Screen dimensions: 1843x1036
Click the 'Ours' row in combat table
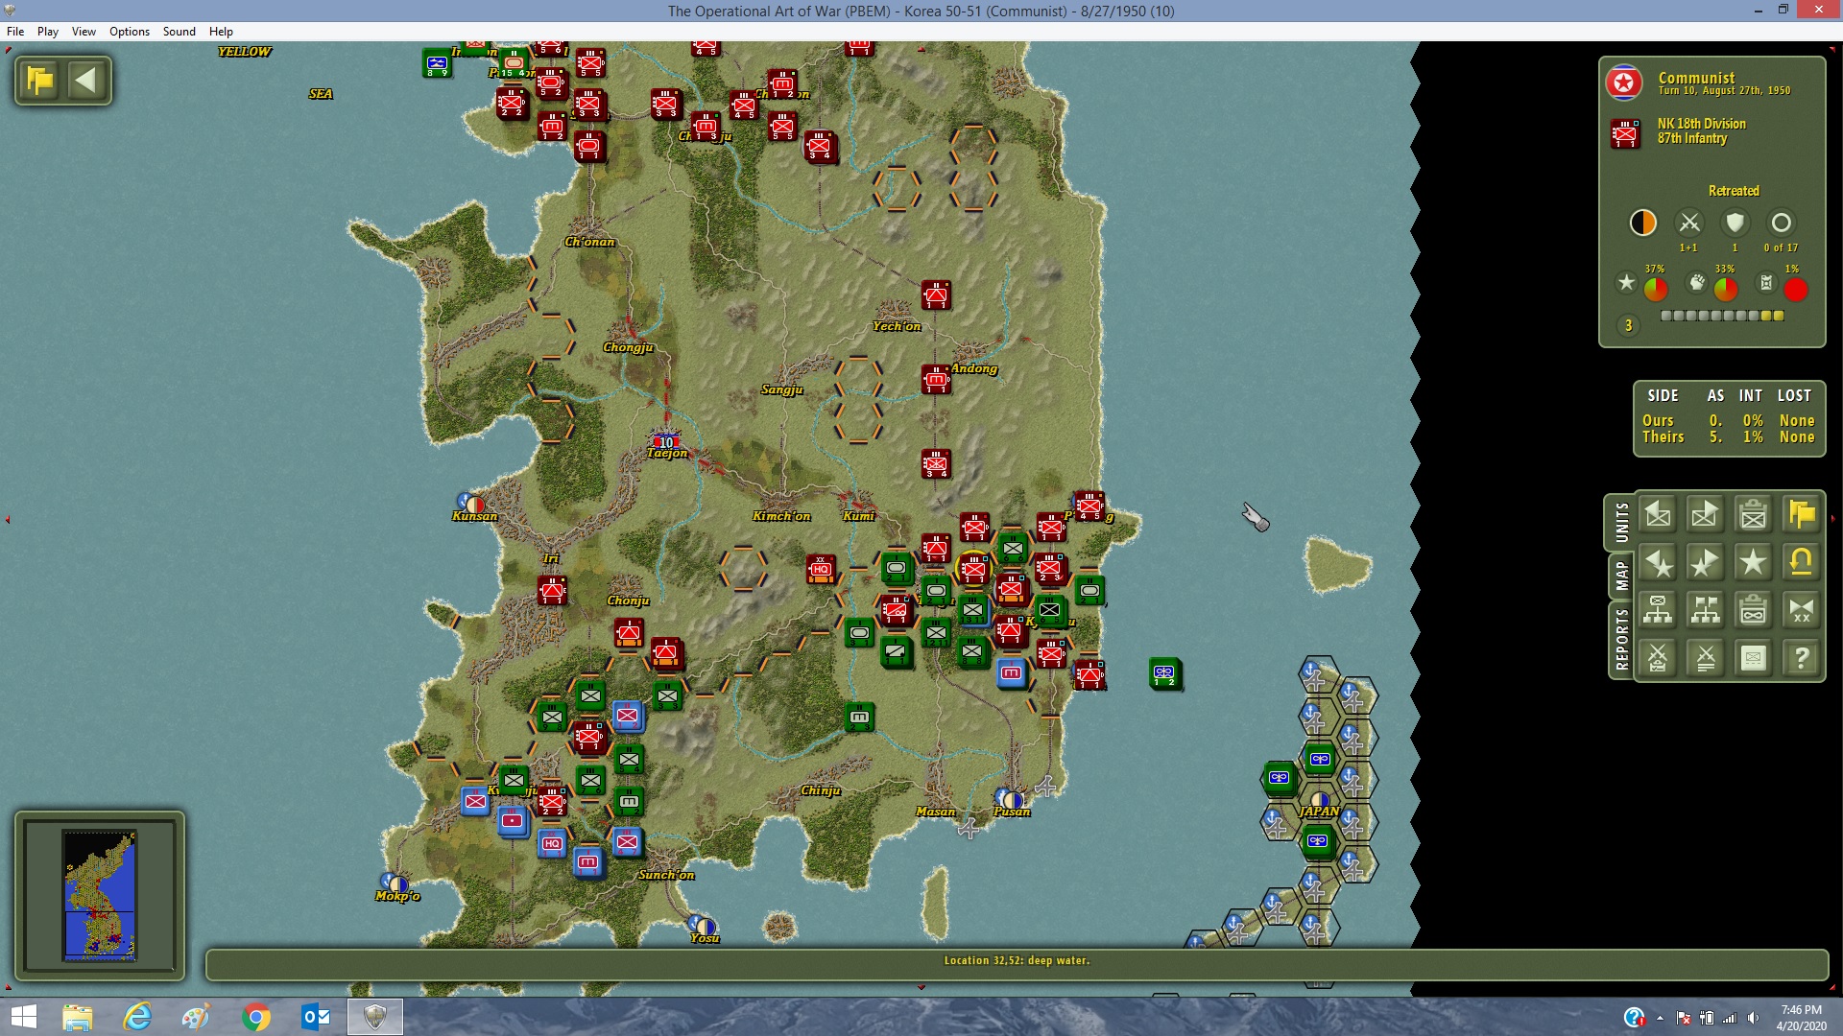click(1728, 421)
